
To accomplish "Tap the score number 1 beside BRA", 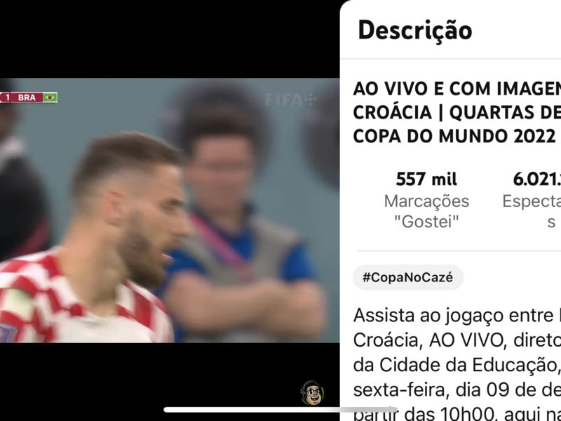I will pyautogui.click(x=8, y=98).
